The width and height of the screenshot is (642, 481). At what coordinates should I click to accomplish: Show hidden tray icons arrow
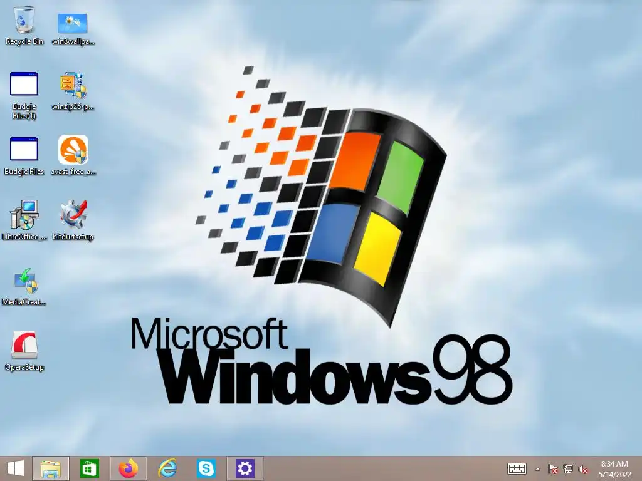(x=537, y=469)
